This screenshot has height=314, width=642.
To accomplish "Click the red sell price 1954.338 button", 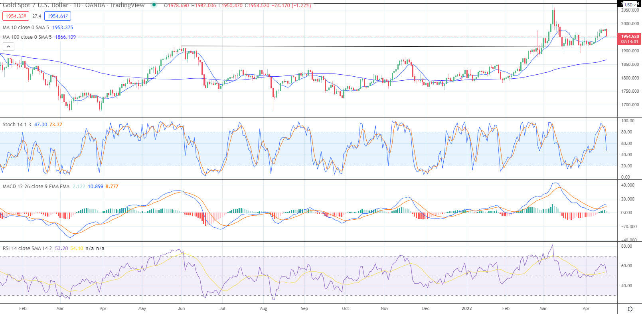I will pos(16,16).
